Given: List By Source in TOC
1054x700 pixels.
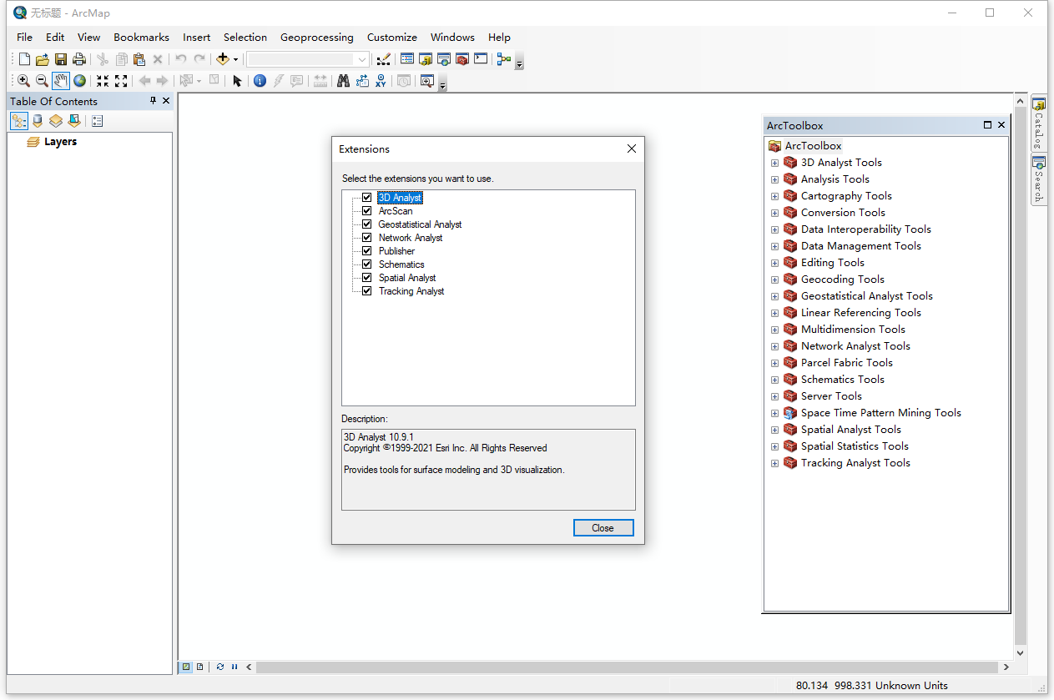Looking at the screenshot, I should click(38, 121).
